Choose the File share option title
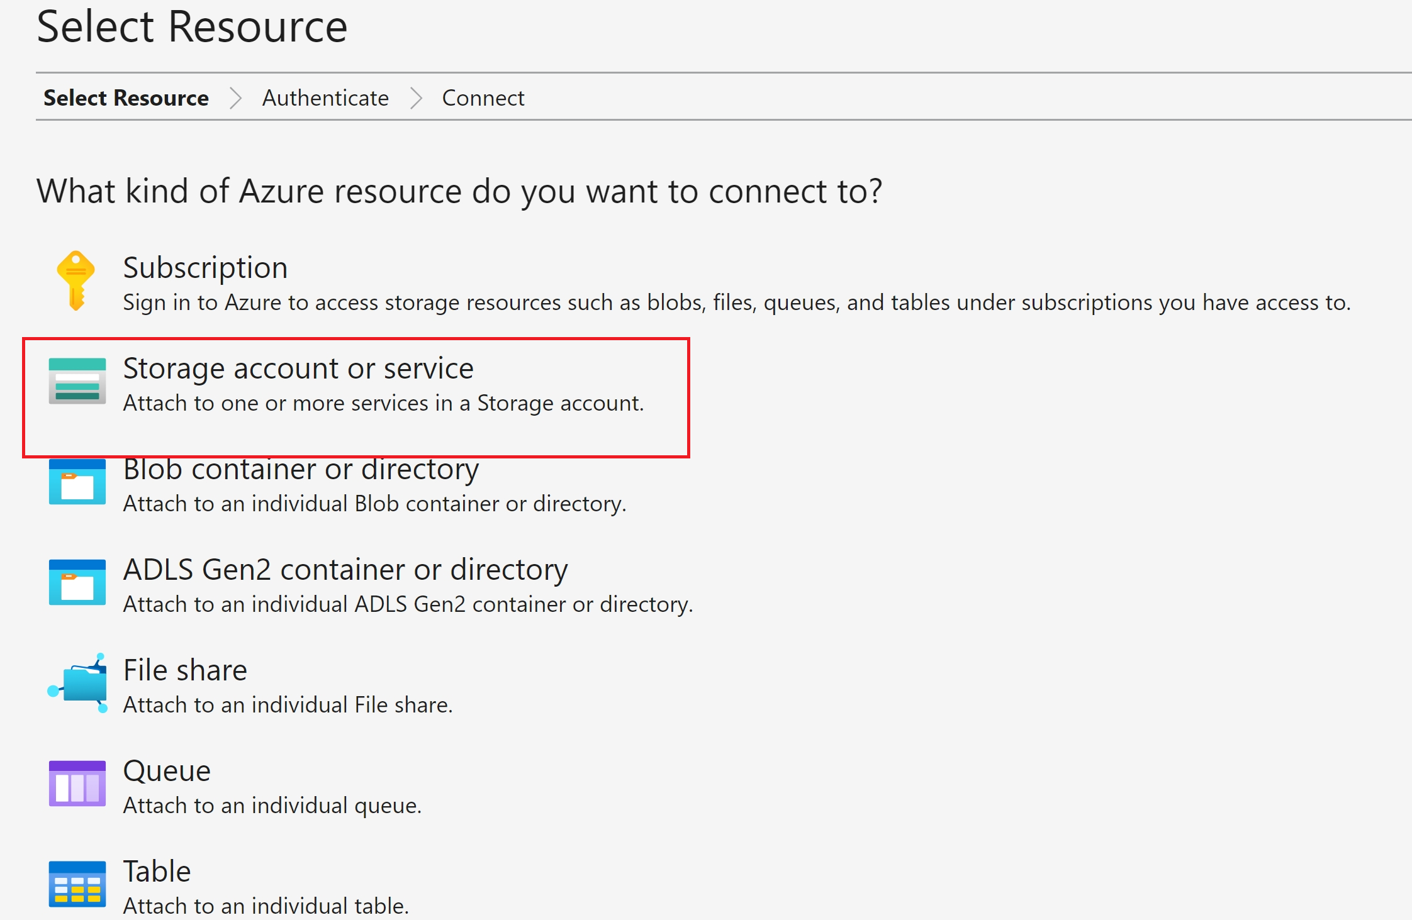 [x=185, y=670]
